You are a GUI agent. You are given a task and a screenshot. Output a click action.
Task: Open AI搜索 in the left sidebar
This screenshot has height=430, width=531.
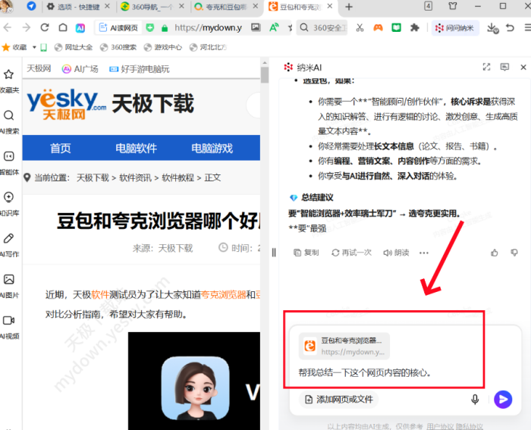(x=9, y=121)
